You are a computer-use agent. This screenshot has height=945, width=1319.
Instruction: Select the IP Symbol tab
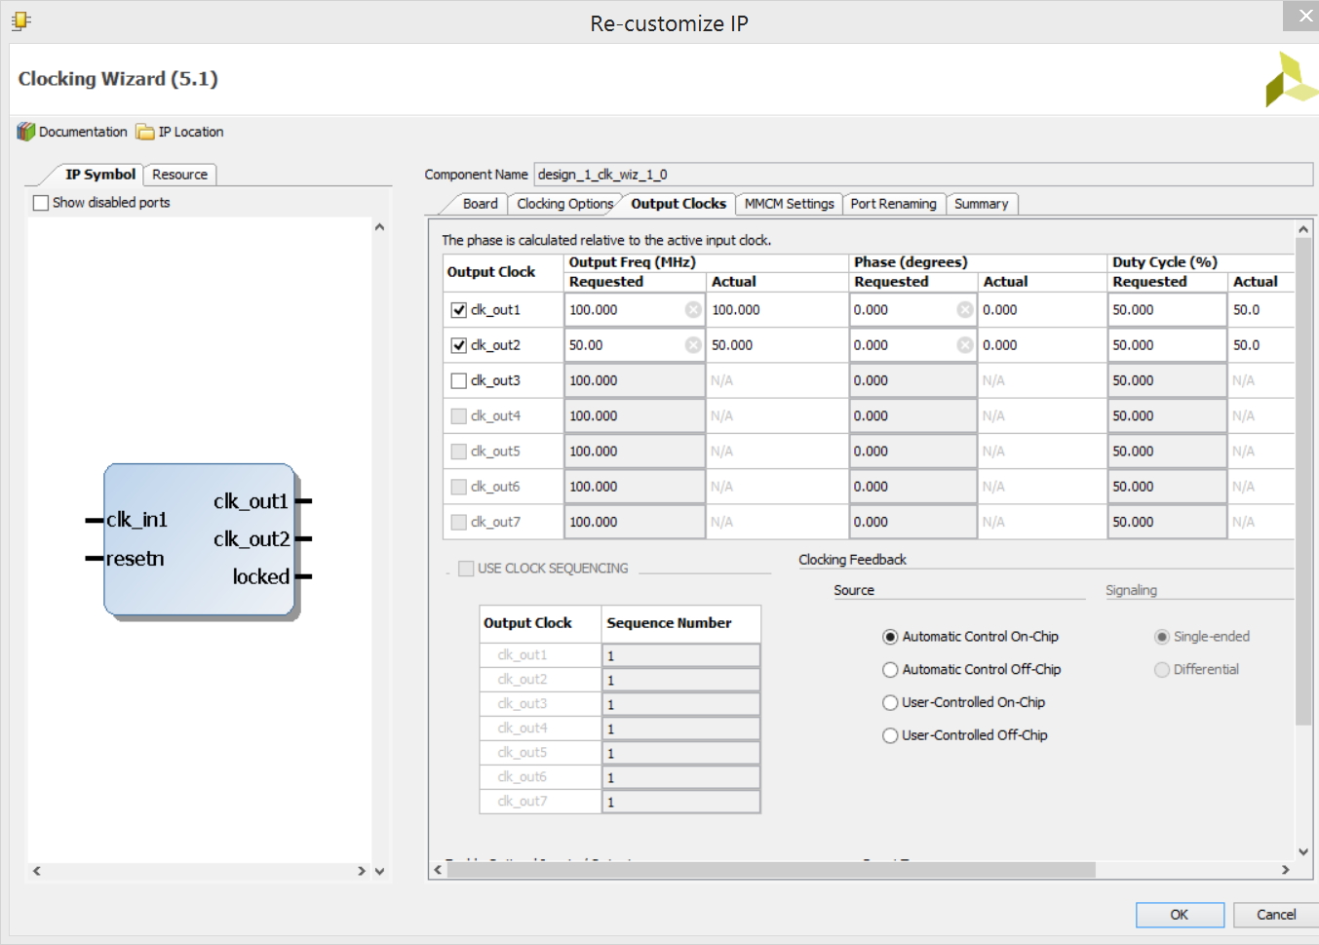click(x=100, y=175)
